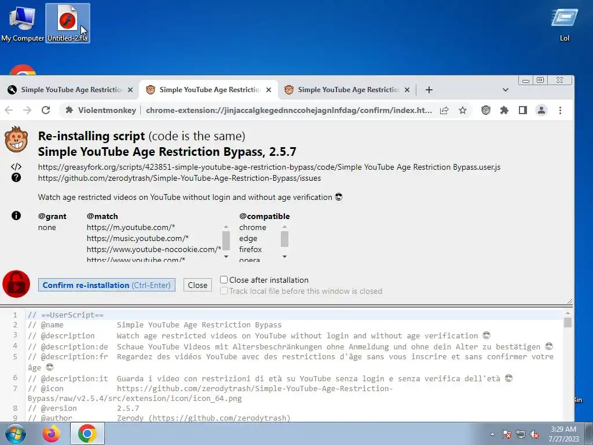
Task: Click the question-mark support icon
Action: (16, 177)
